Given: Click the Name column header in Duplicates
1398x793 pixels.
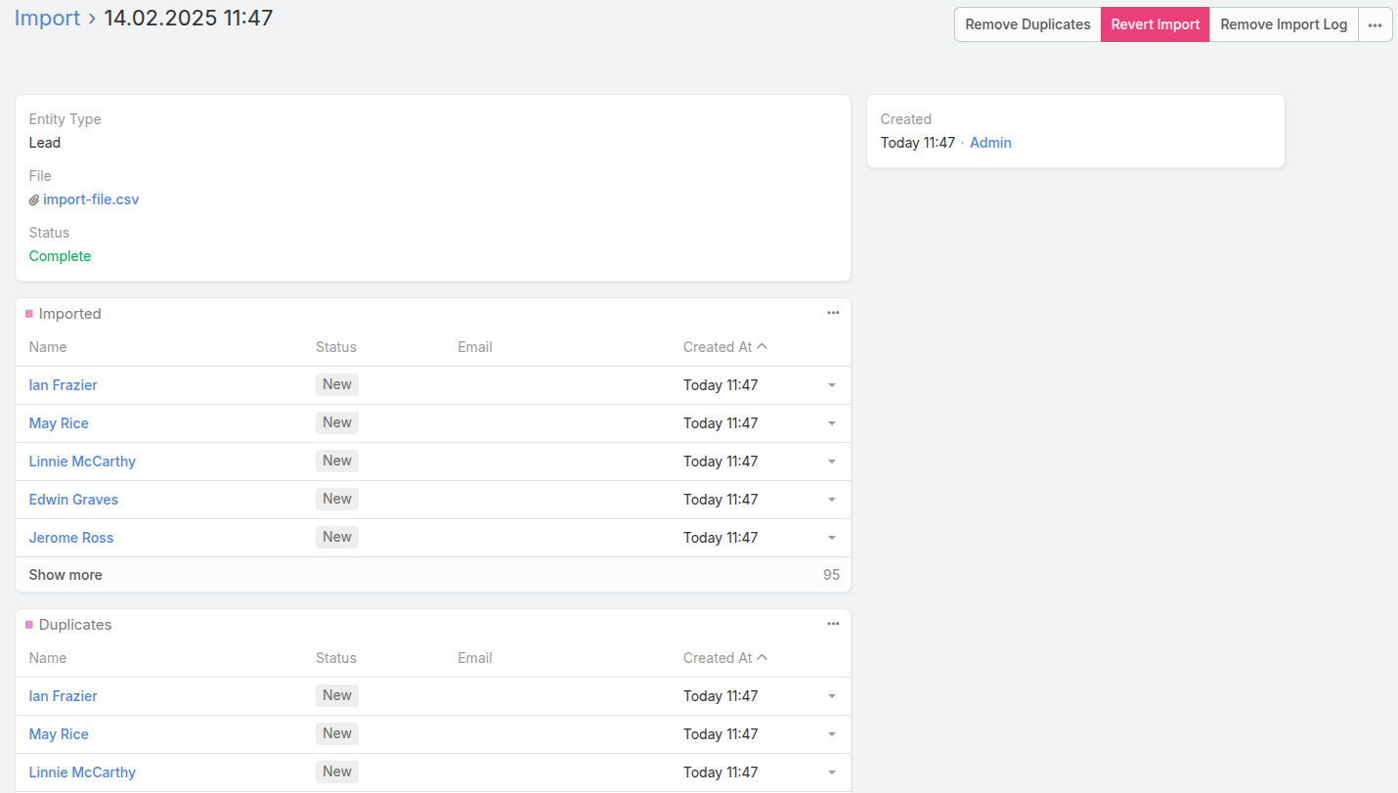Looking at the screenshot, I should click(48, 658).
